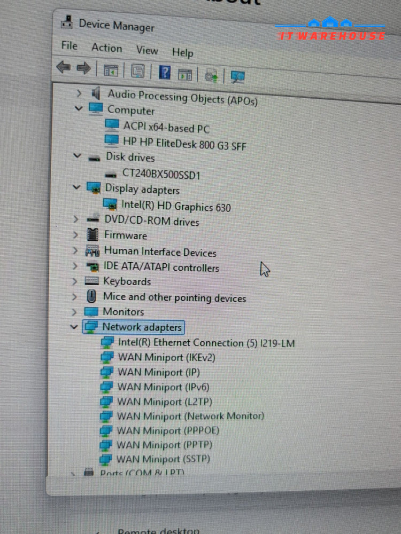Click the Back arrow toolbar button
The image size is (401, 534).
coord(64,67)
